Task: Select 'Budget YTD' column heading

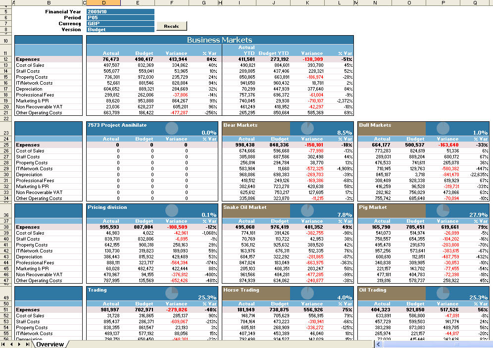Action: pyautogui.click(x=274, y=53)
